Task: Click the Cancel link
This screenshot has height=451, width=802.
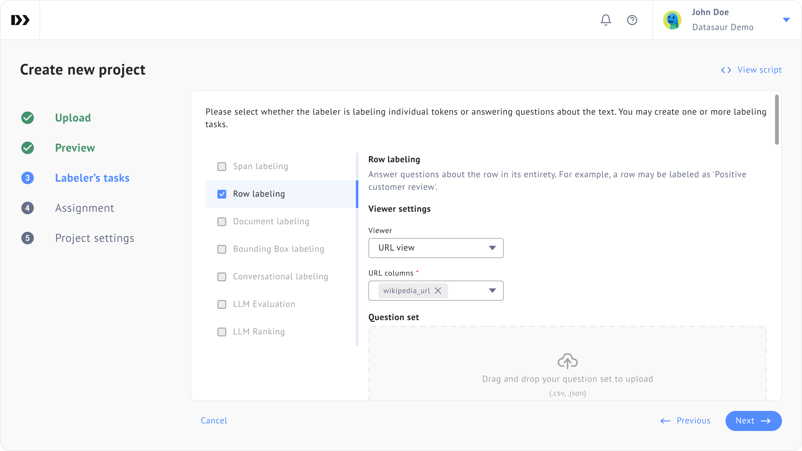Action: coord(214,421)
